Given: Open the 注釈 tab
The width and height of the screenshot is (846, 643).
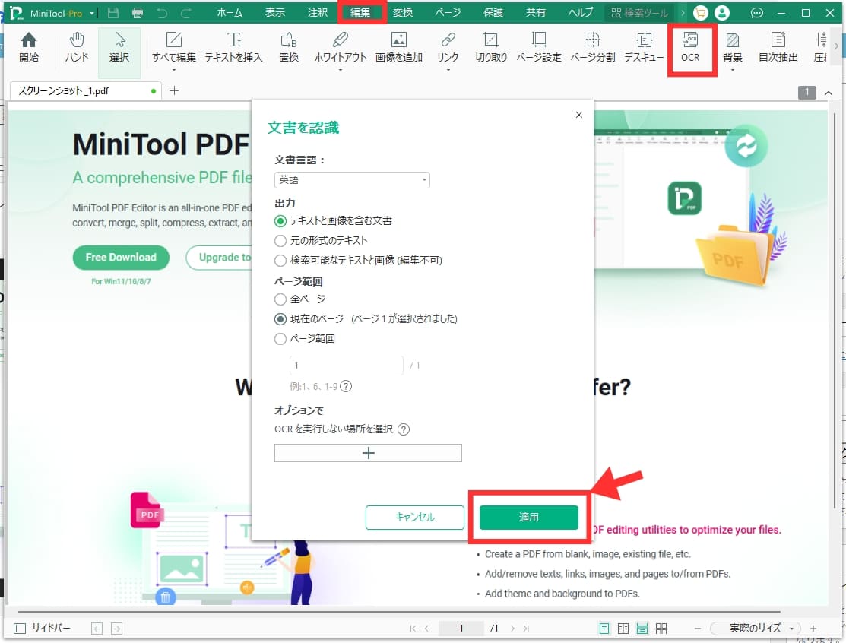Looking at the screenshot, I should pos(317,12).
